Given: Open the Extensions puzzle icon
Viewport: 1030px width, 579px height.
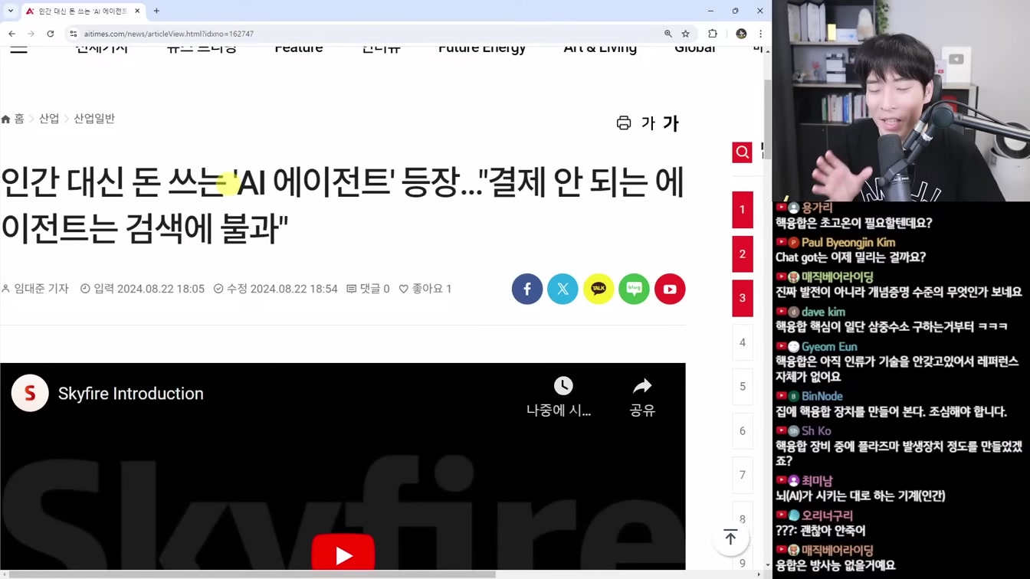Looking at the screenshot, I should coord(713,34).
